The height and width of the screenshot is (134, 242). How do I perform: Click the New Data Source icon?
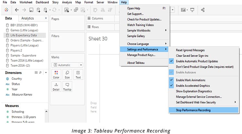[x=38, y=10]
